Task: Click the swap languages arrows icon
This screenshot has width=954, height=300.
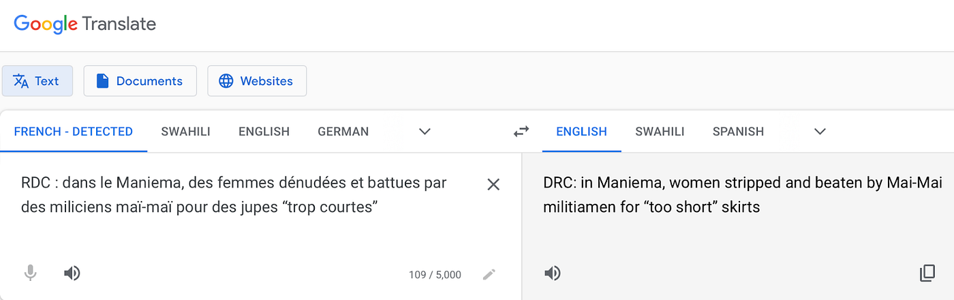Action: pyautogui.click(x=521, y=132)
